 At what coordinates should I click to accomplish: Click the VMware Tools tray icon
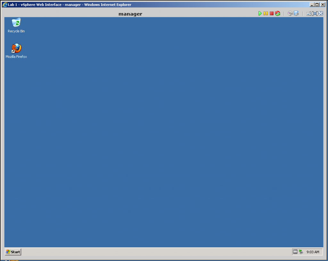pyautogui.click(x=295, y=252)
